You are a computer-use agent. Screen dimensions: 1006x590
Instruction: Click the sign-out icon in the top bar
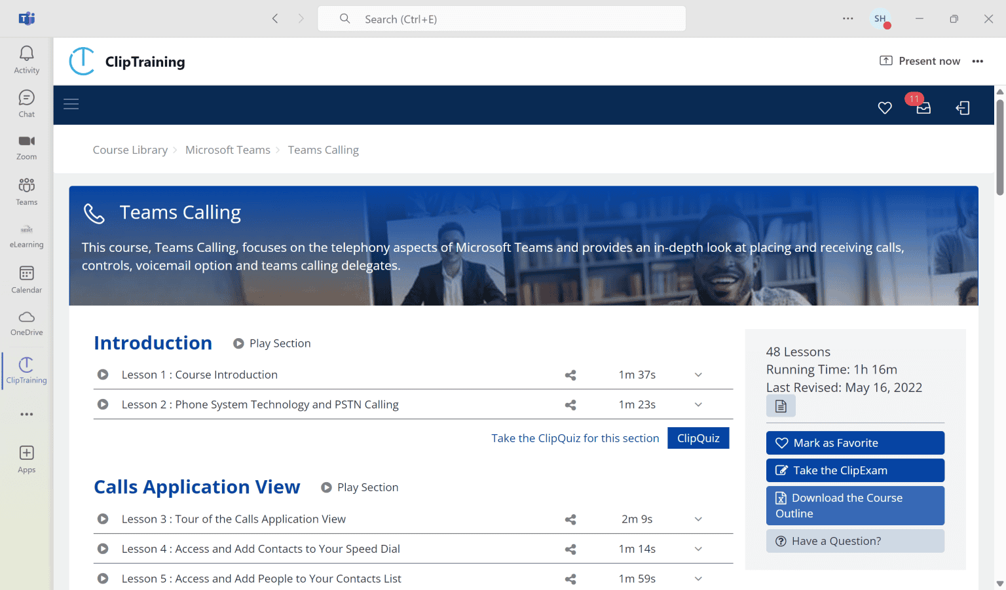point(963,108)
